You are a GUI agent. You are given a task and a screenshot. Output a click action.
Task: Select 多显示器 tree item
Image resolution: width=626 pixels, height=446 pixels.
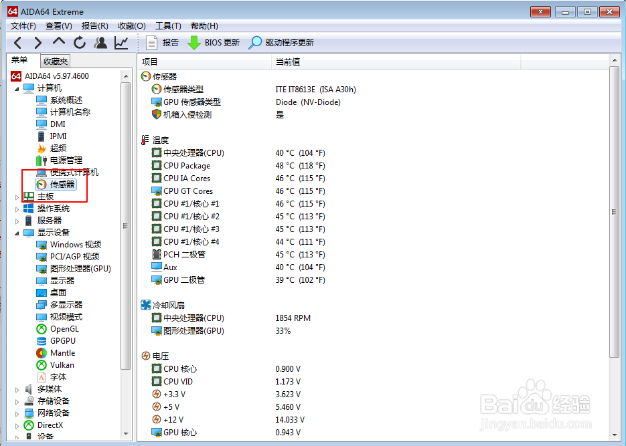(59, 304)
